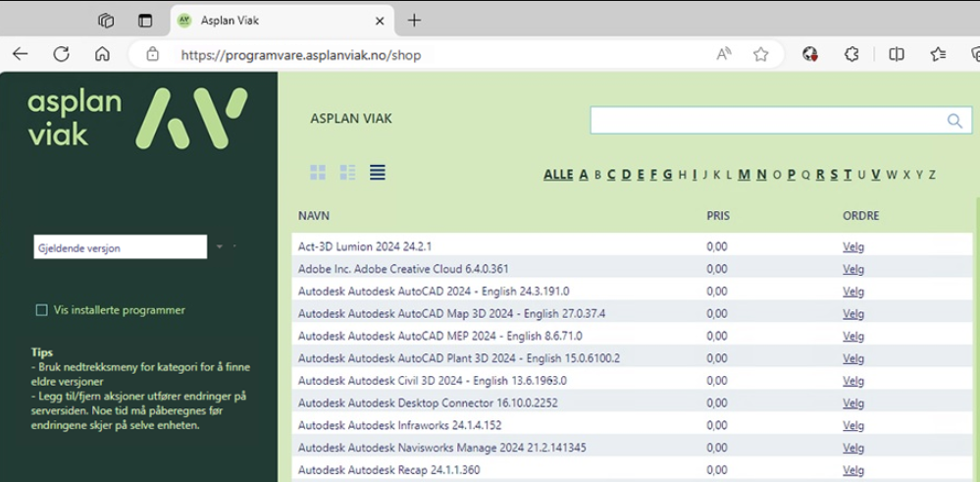Image resolution: width=980 pixels, height=482 pixels.
Task: Select row Autodesk Recap 24.1.1.360
Action: 632,469
